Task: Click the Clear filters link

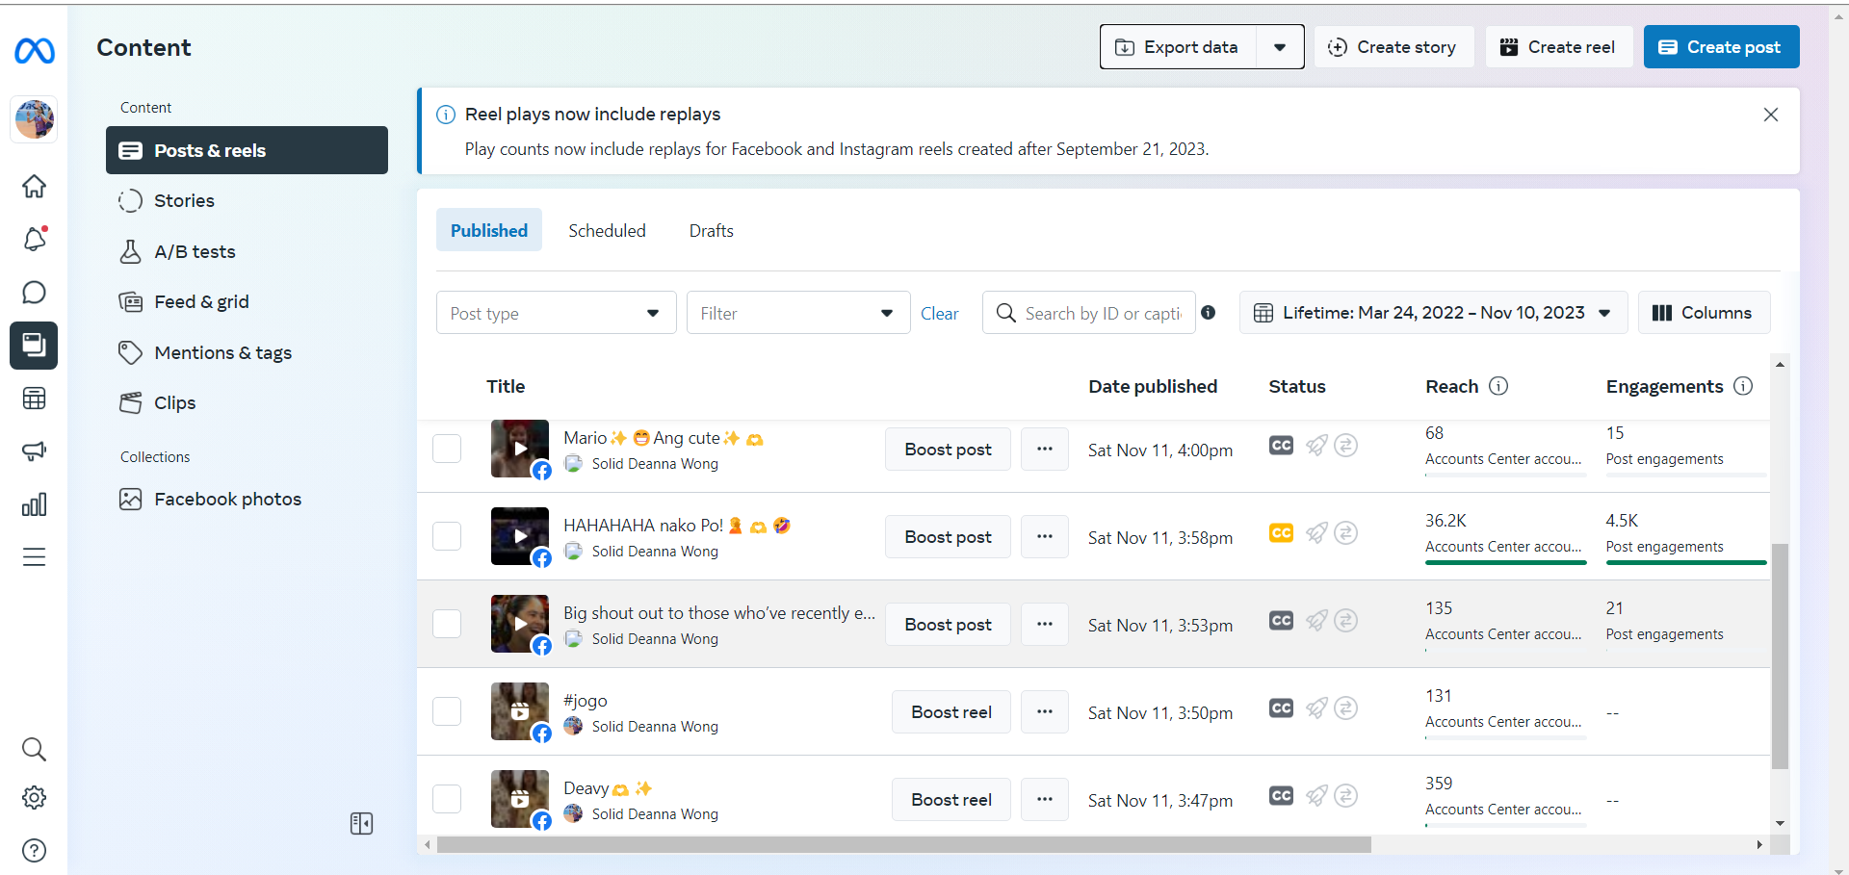Action: coord(939,314)
